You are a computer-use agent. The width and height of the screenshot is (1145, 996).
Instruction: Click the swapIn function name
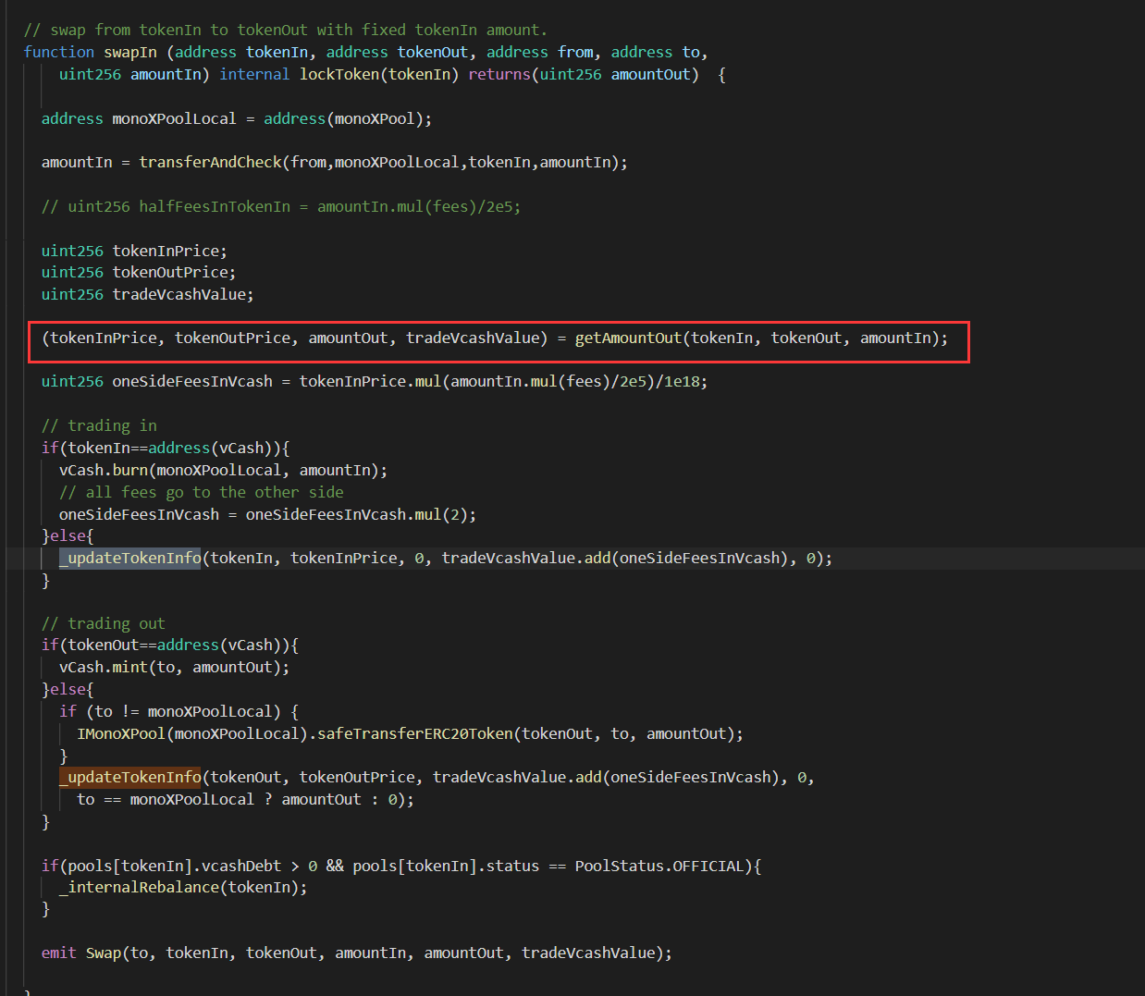(129, 52)
